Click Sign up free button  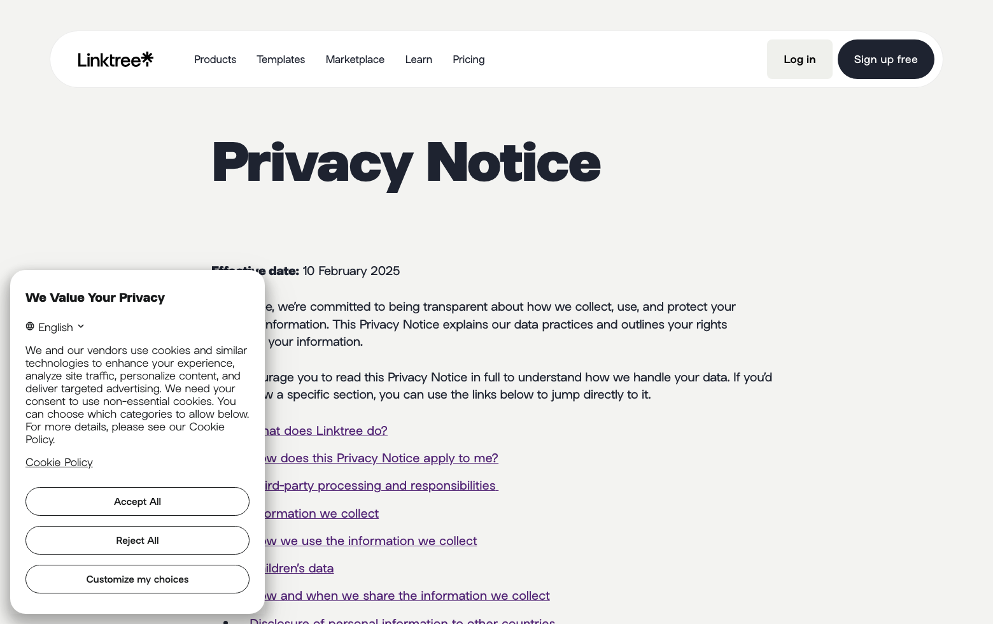[885, 59]
